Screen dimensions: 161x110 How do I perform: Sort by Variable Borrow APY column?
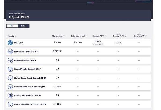pos(119,36)
